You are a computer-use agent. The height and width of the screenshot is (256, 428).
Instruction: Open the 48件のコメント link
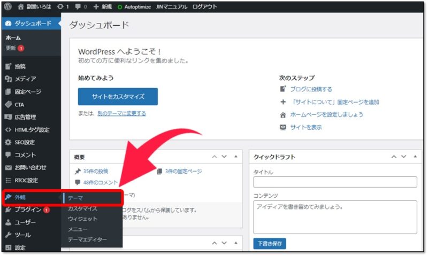click(100, 182)
